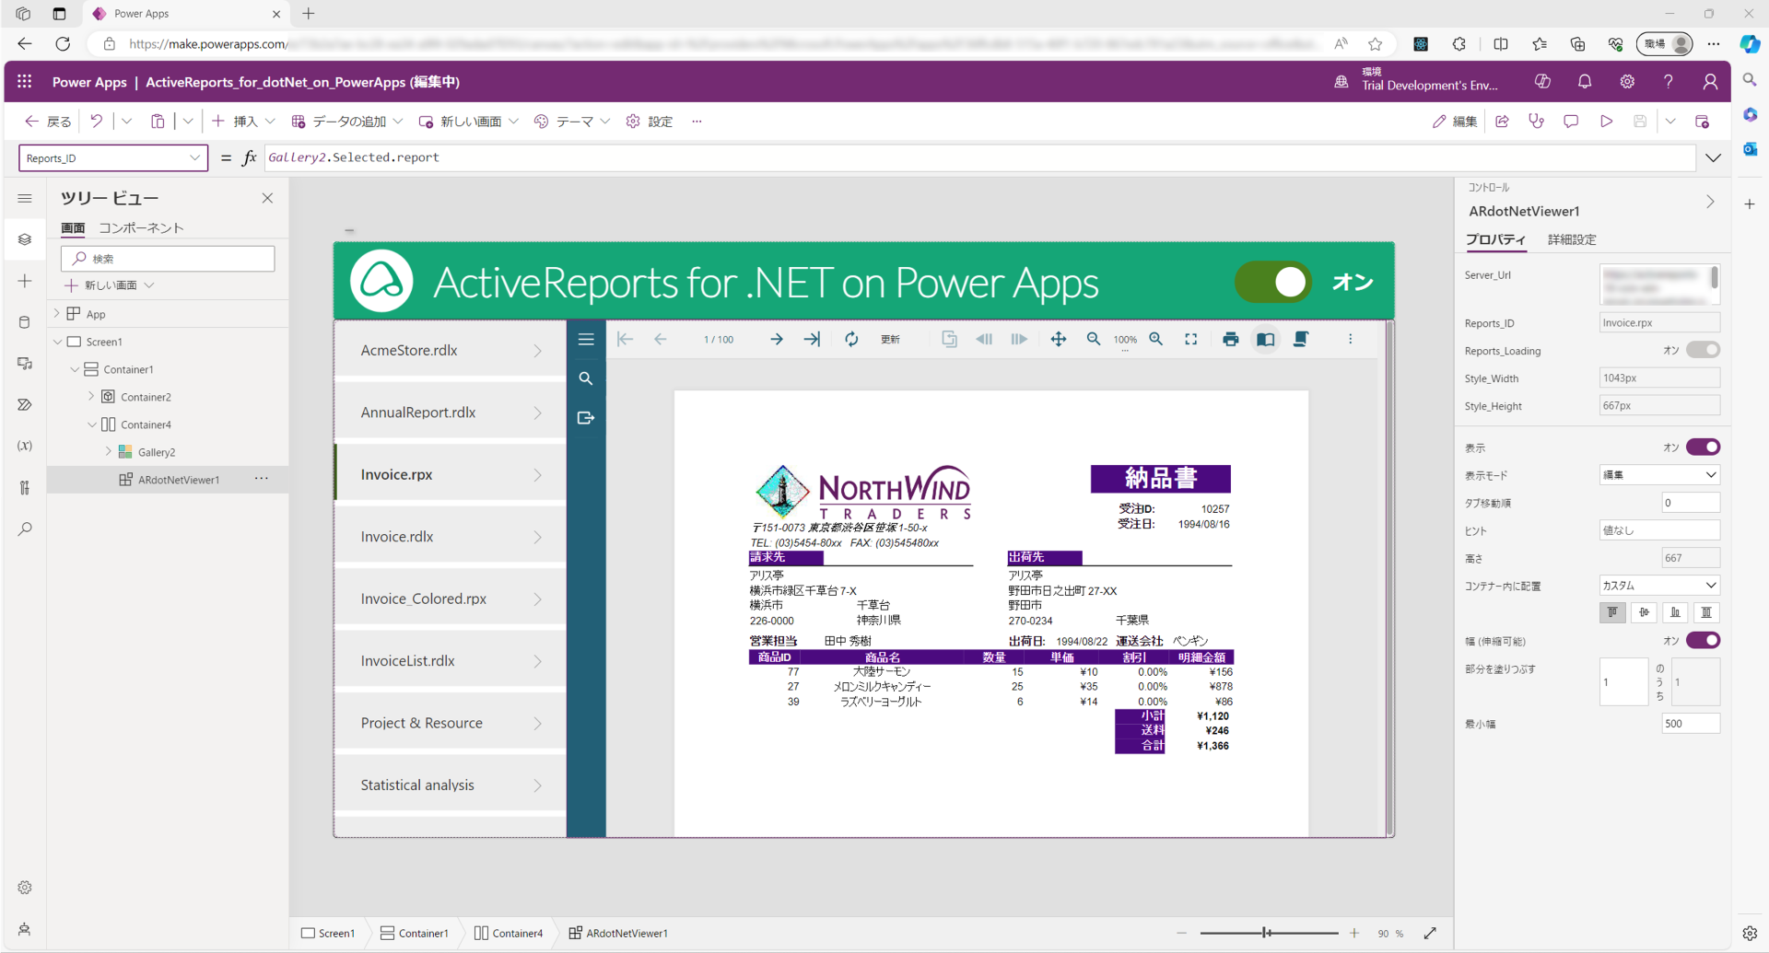Click the Publish icon in command bar
This screenshot has height=953, width=1769.
click(x=1702, y=121)
